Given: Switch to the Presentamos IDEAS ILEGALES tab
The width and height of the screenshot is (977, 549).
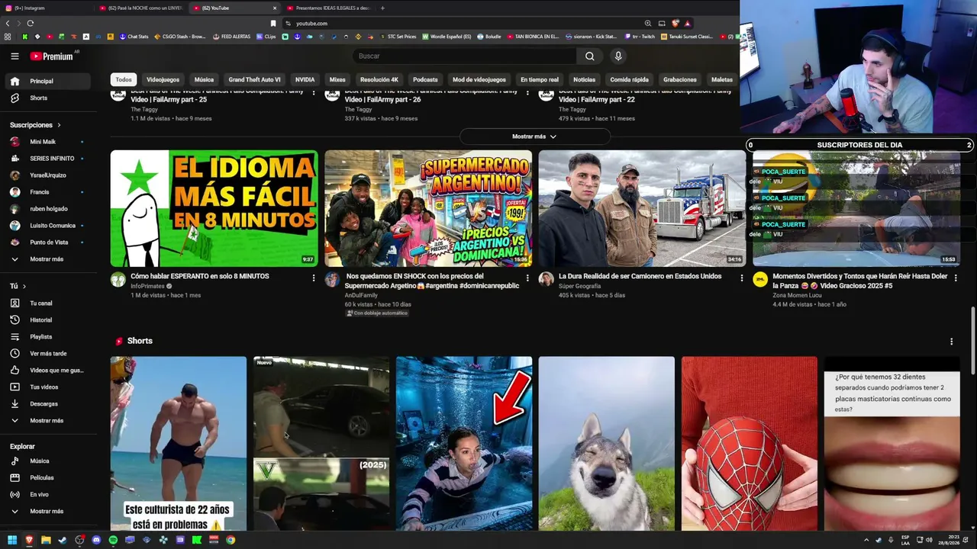Looking at the screenshot, I should pos(328,8).
